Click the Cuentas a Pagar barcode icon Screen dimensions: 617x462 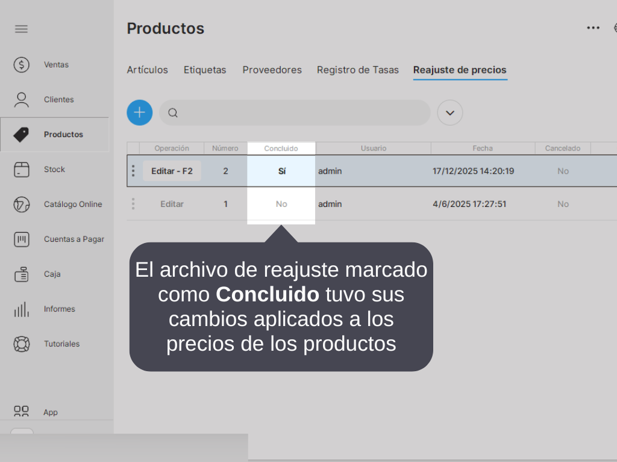(x=21, y=239)
